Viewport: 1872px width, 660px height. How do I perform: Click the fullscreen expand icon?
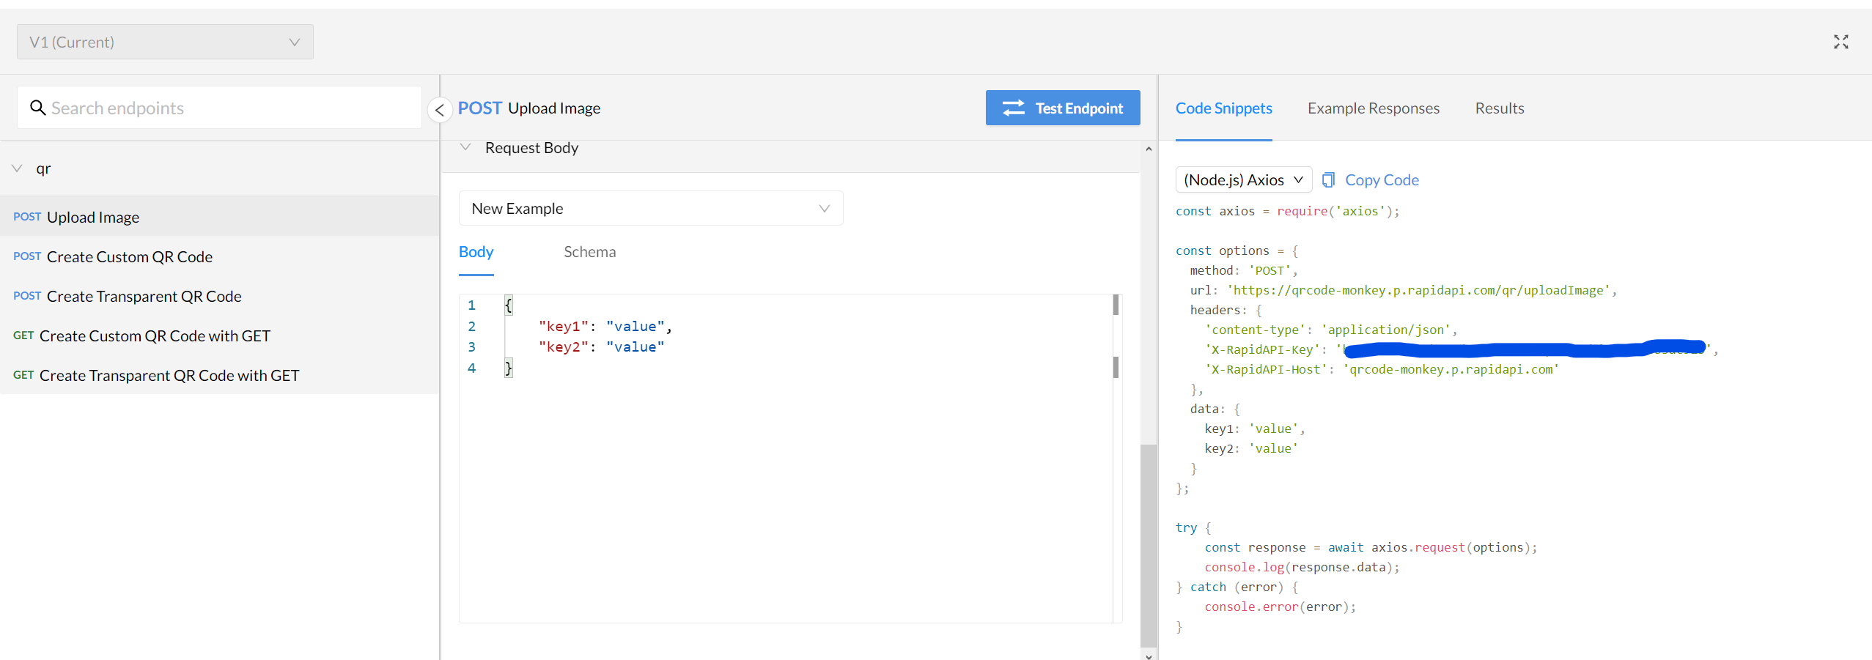[1840, 42]
